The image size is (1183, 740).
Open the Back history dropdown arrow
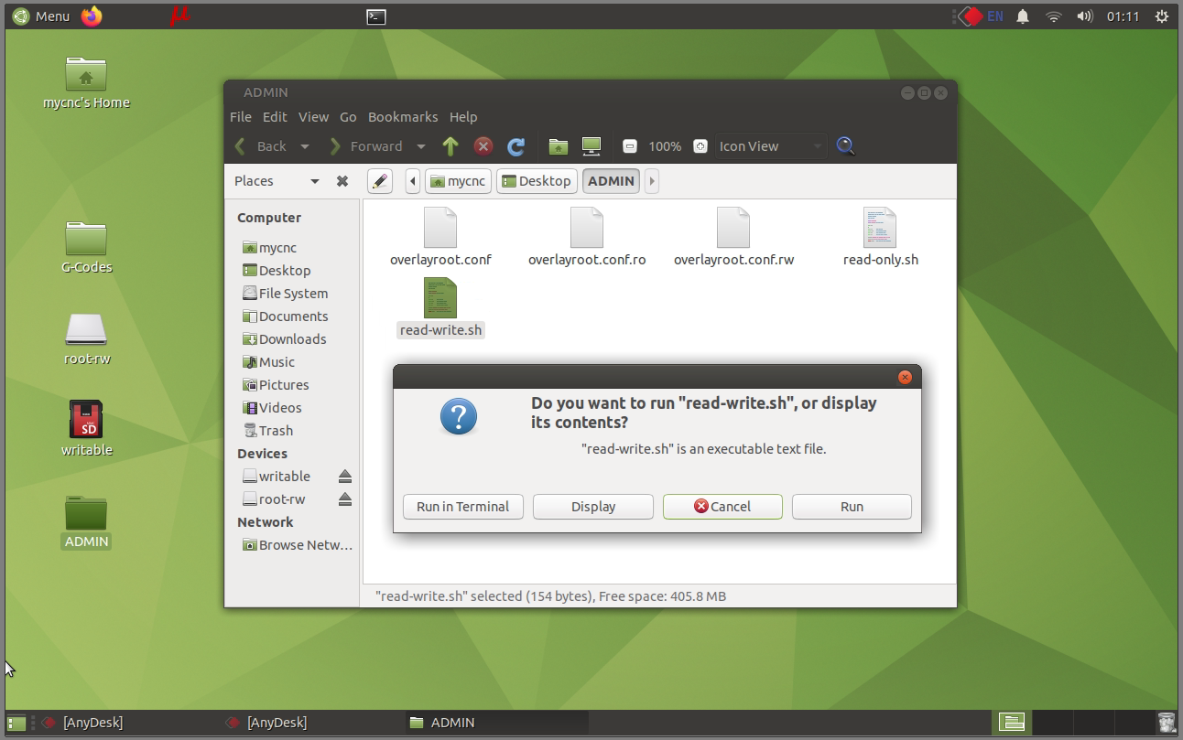point(305,146)
